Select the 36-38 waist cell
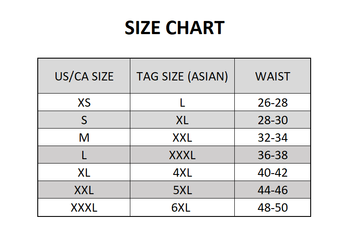 (272, 155)
